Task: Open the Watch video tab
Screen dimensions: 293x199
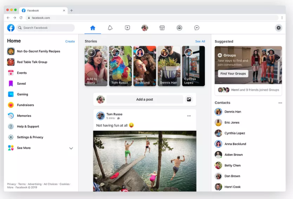Action: [127, 28]
